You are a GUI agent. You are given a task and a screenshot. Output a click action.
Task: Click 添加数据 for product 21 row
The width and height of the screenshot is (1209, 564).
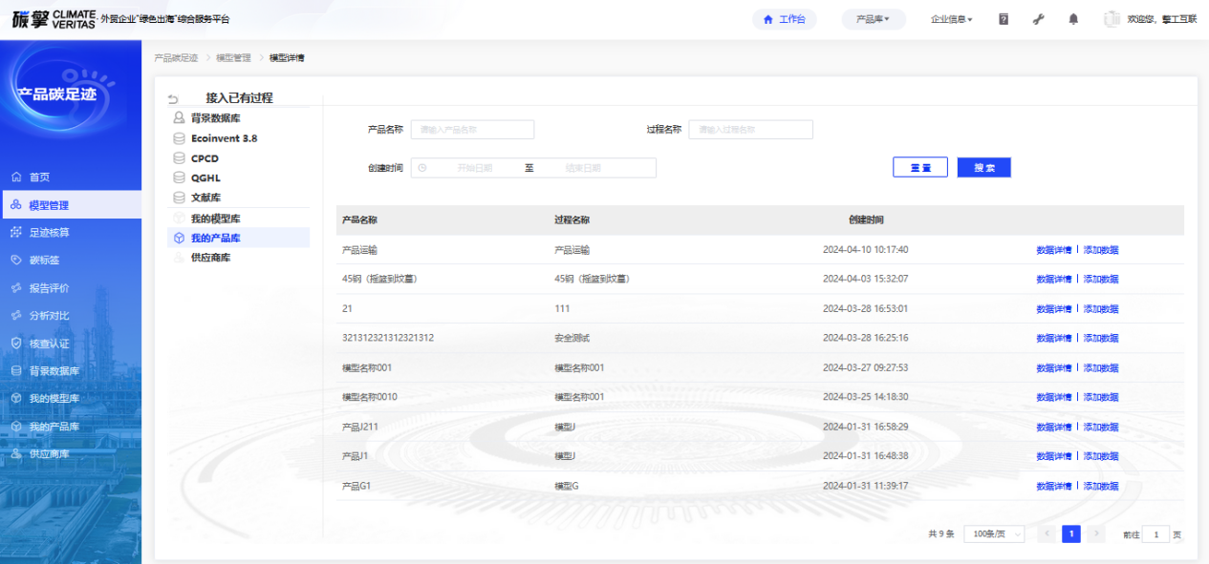(x=1101, y=309)
